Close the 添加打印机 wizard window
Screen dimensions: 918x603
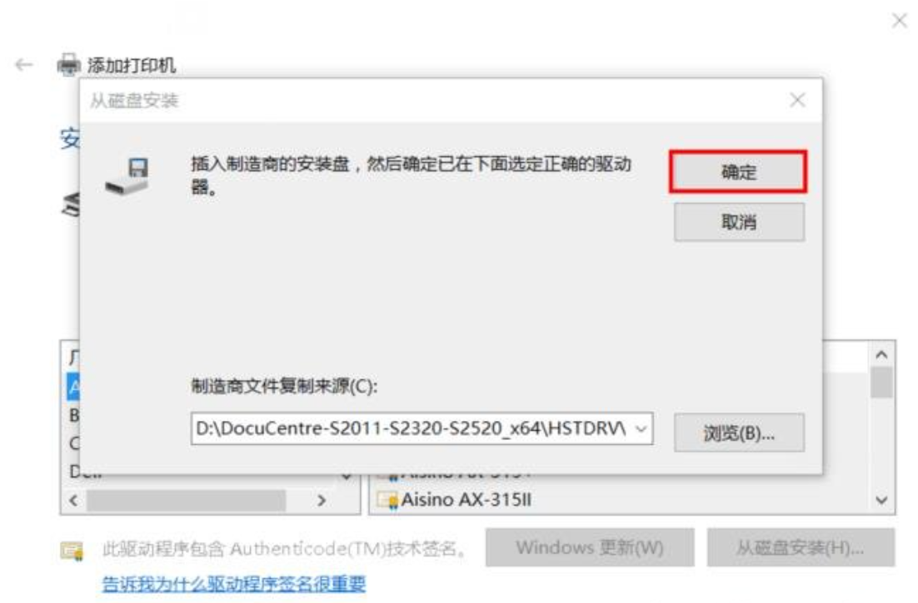(900, 21)
